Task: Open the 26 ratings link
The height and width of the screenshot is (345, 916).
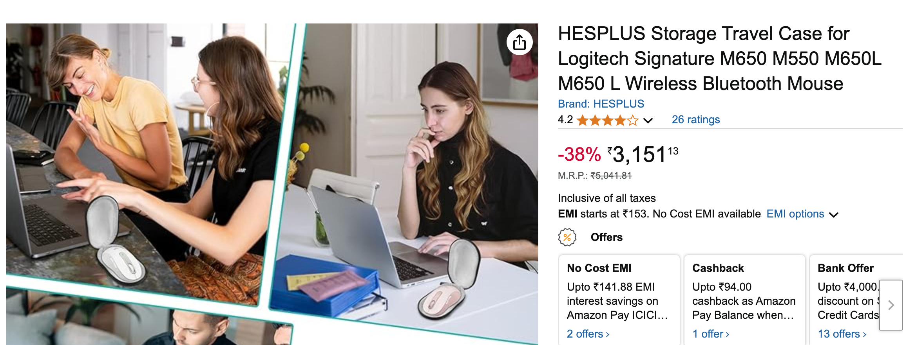Action: 696,120
